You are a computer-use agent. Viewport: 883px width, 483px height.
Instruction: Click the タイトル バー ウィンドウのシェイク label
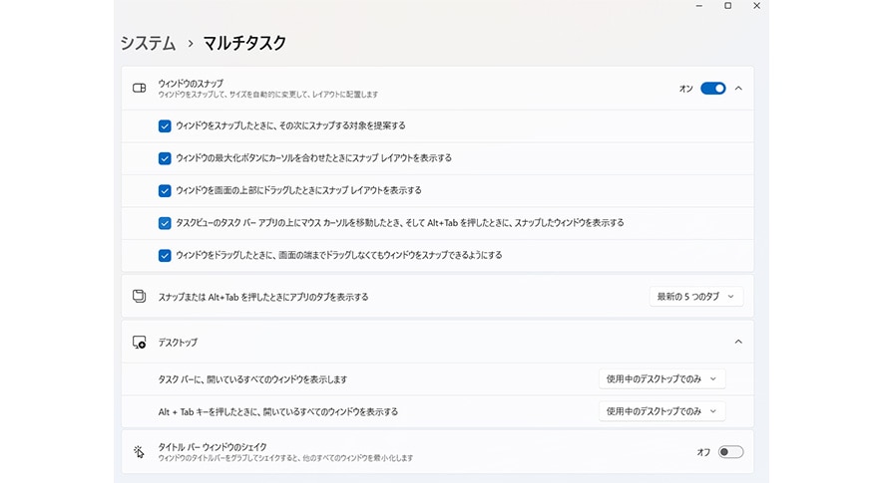pos(213,447)
